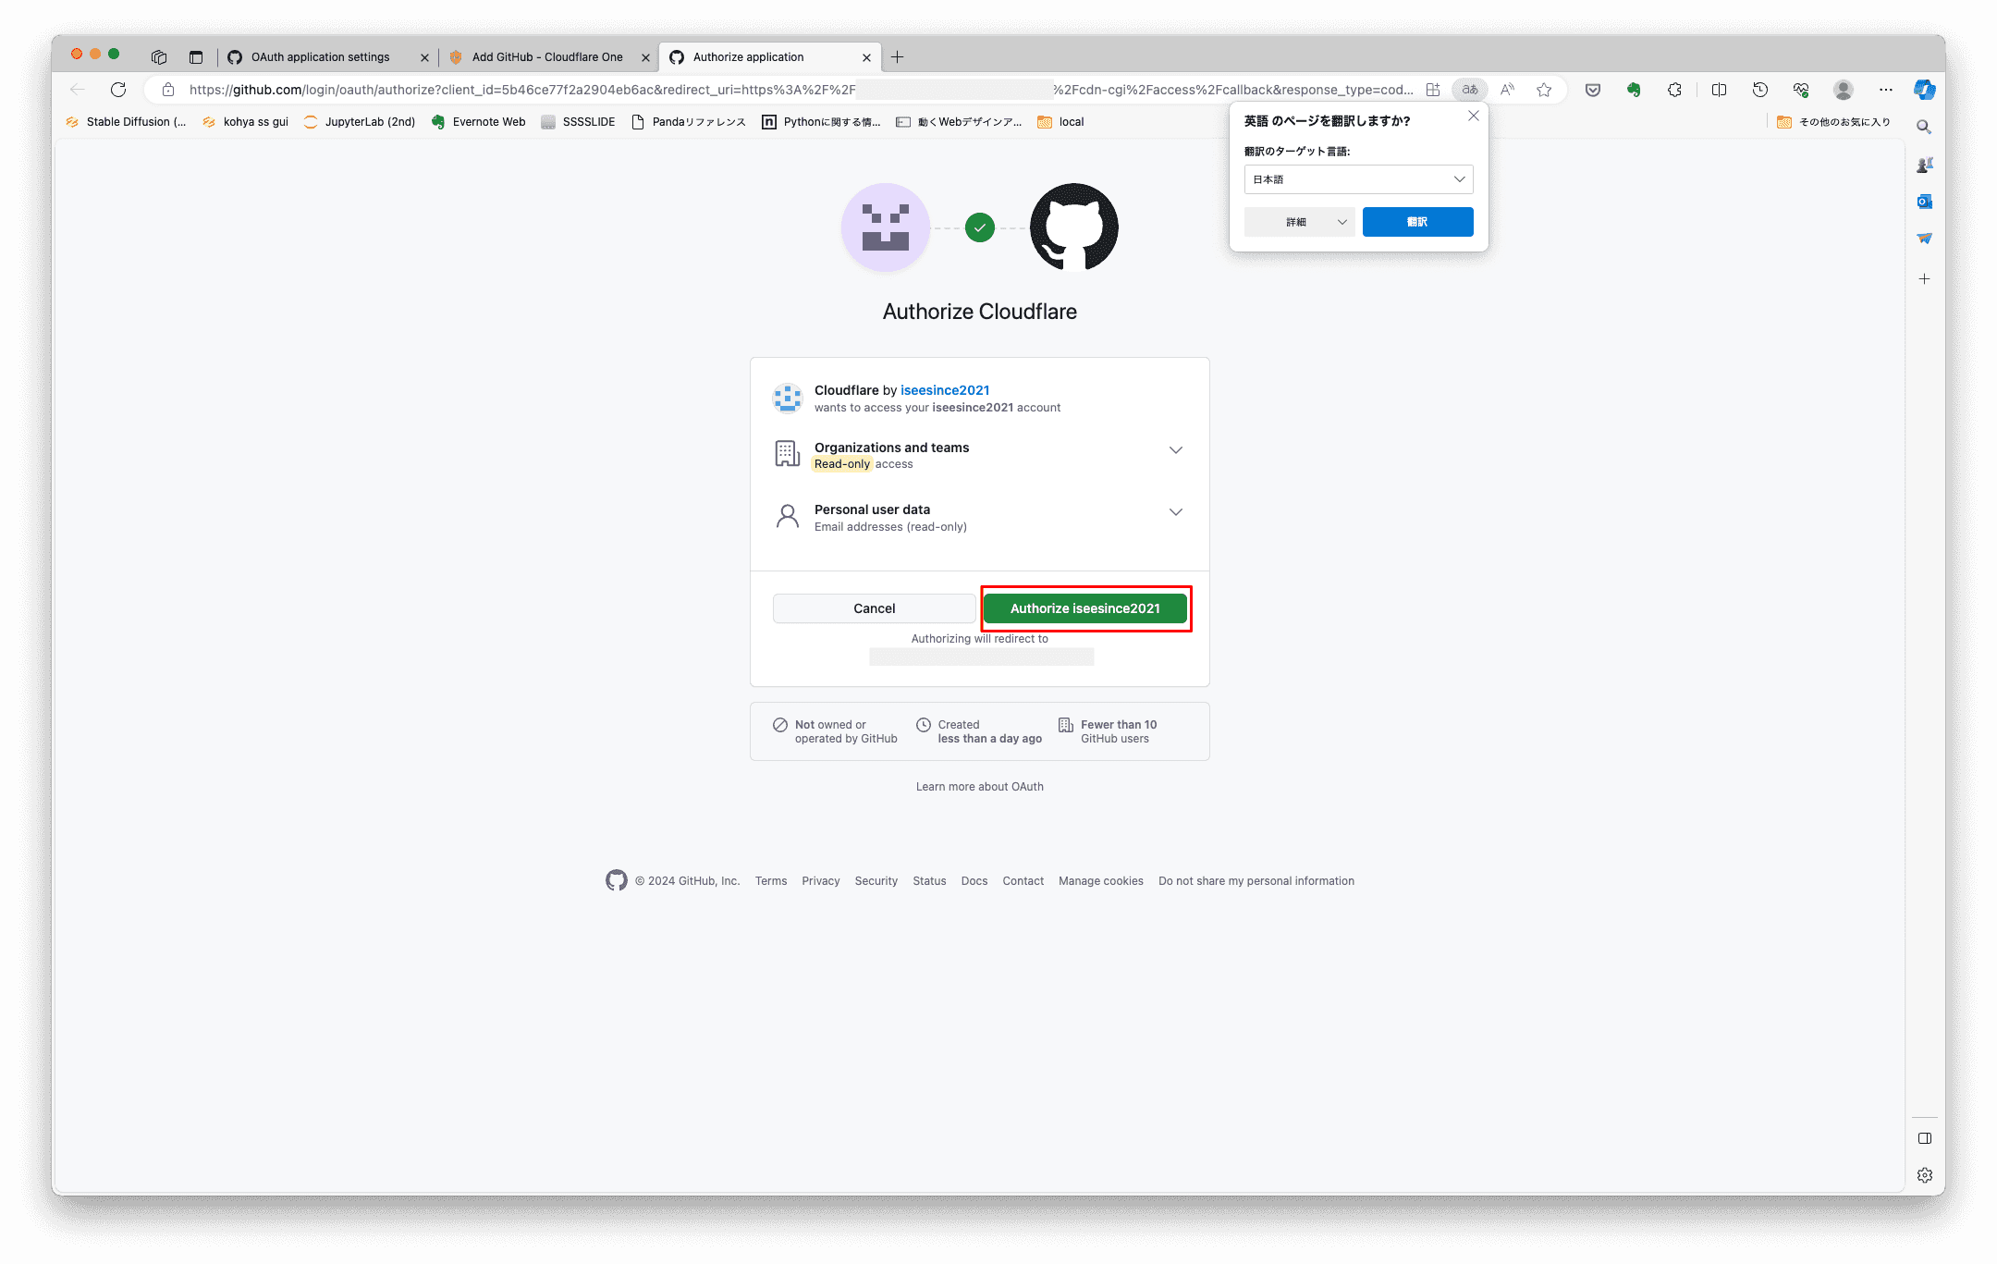Viewport: 1997px width, 1264px height.
Task: Click the page reload icon
Action: coord(118,90)
